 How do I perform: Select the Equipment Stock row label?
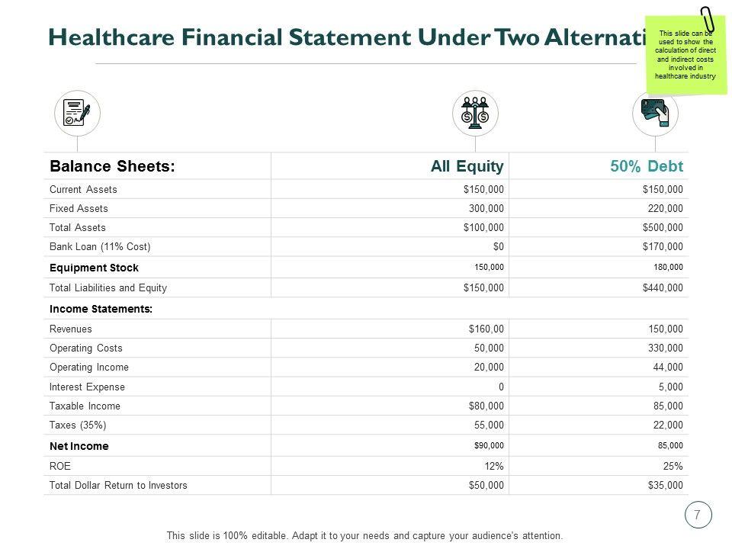pos(94,268)
